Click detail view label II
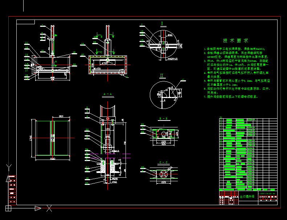Screen dimensions: 287x220 [161, 75]
